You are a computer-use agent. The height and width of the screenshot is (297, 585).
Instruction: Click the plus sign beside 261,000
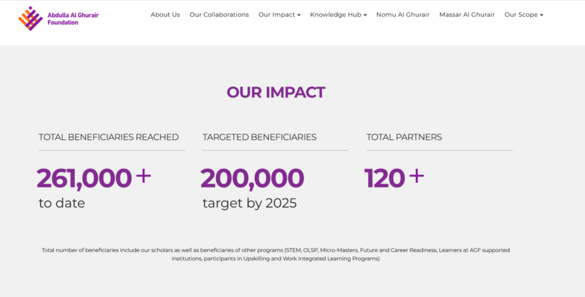click(143, 176)
